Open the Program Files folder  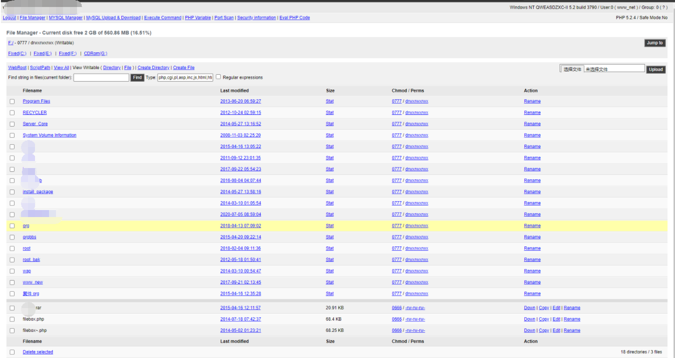coord(36,101)
